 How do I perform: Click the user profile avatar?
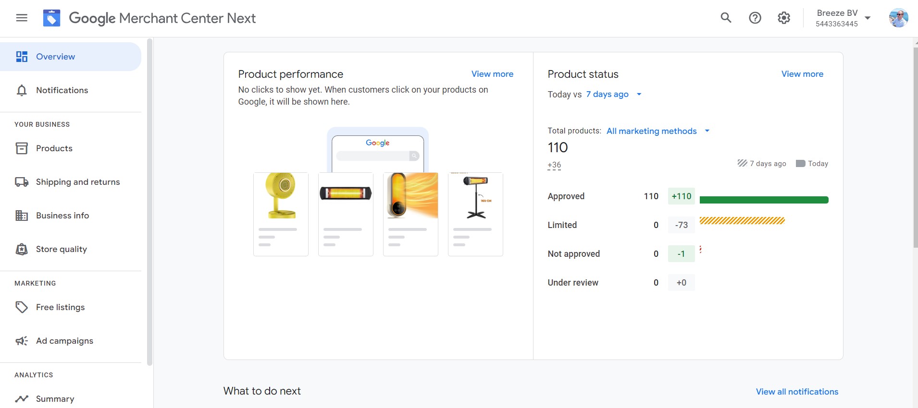(x=898, y=18)
